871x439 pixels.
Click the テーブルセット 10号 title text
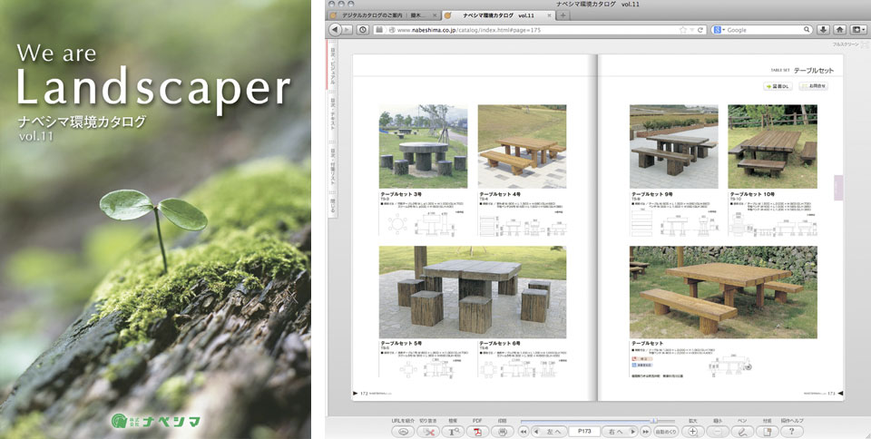point(752,195)
